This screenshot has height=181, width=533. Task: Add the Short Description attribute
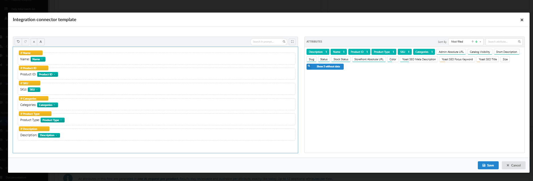pyautogui.click(x=506, y=52)
